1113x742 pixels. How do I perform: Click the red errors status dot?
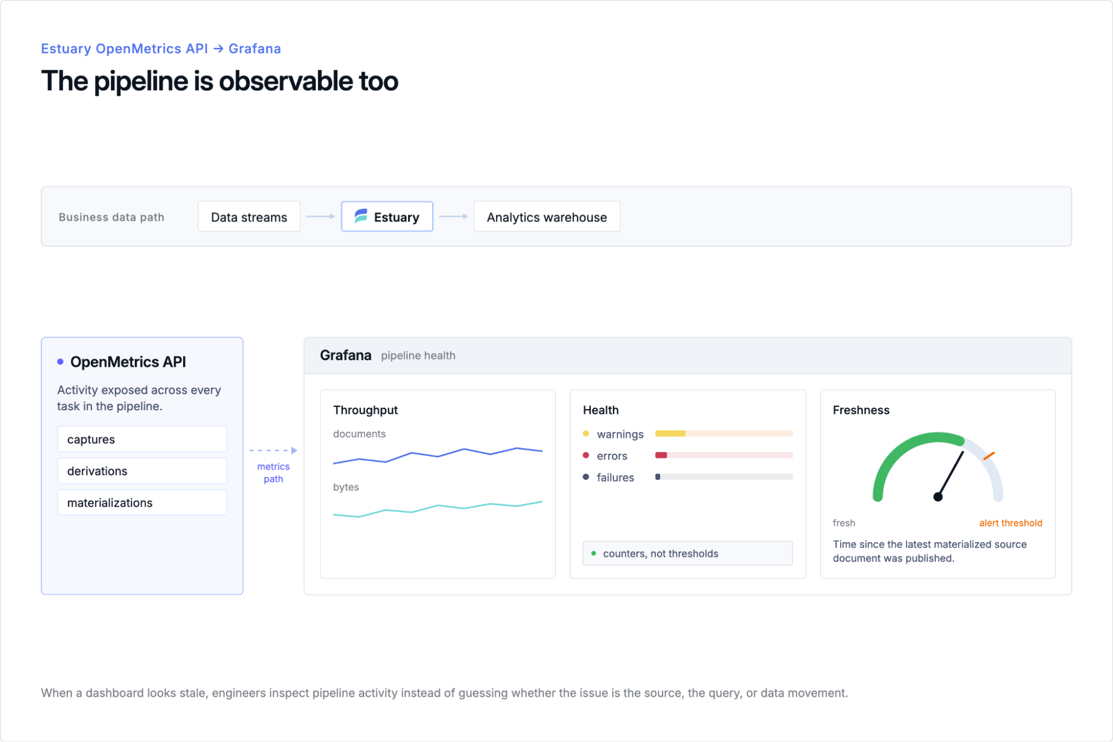coord(586,455)
